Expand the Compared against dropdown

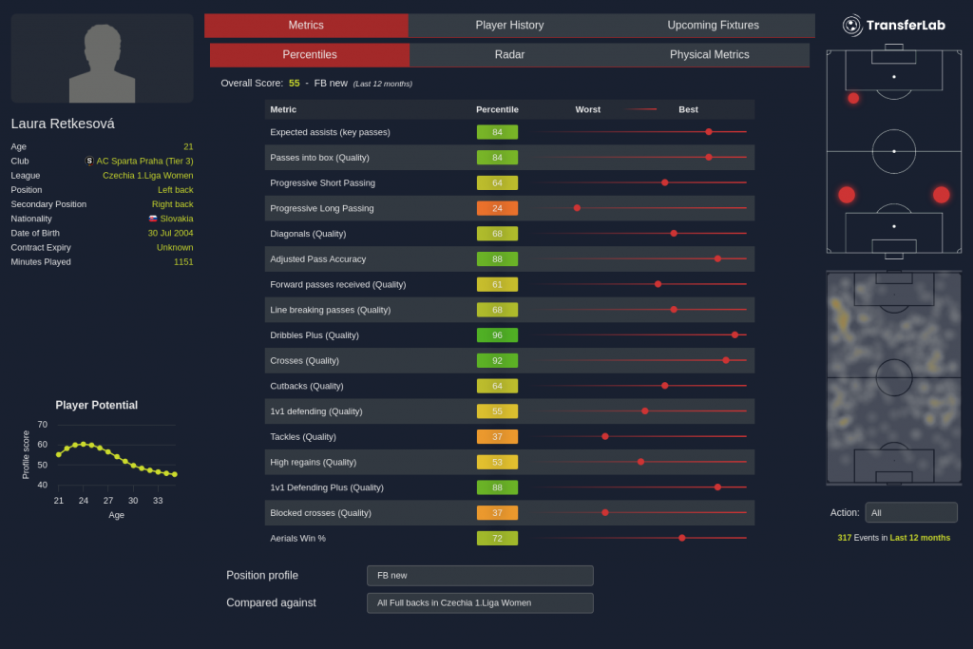pos(480,603)
